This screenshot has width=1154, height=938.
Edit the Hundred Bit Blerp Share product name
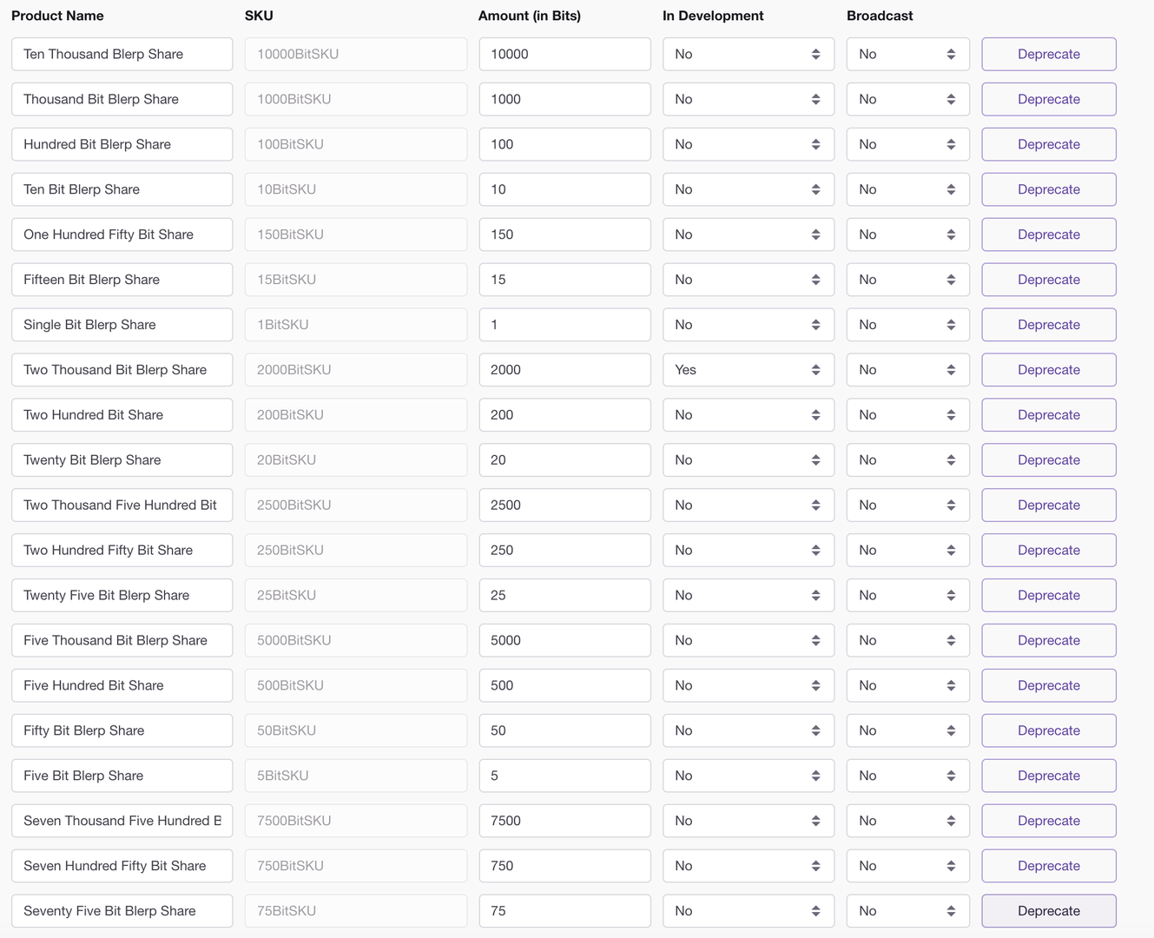(122, 144)
